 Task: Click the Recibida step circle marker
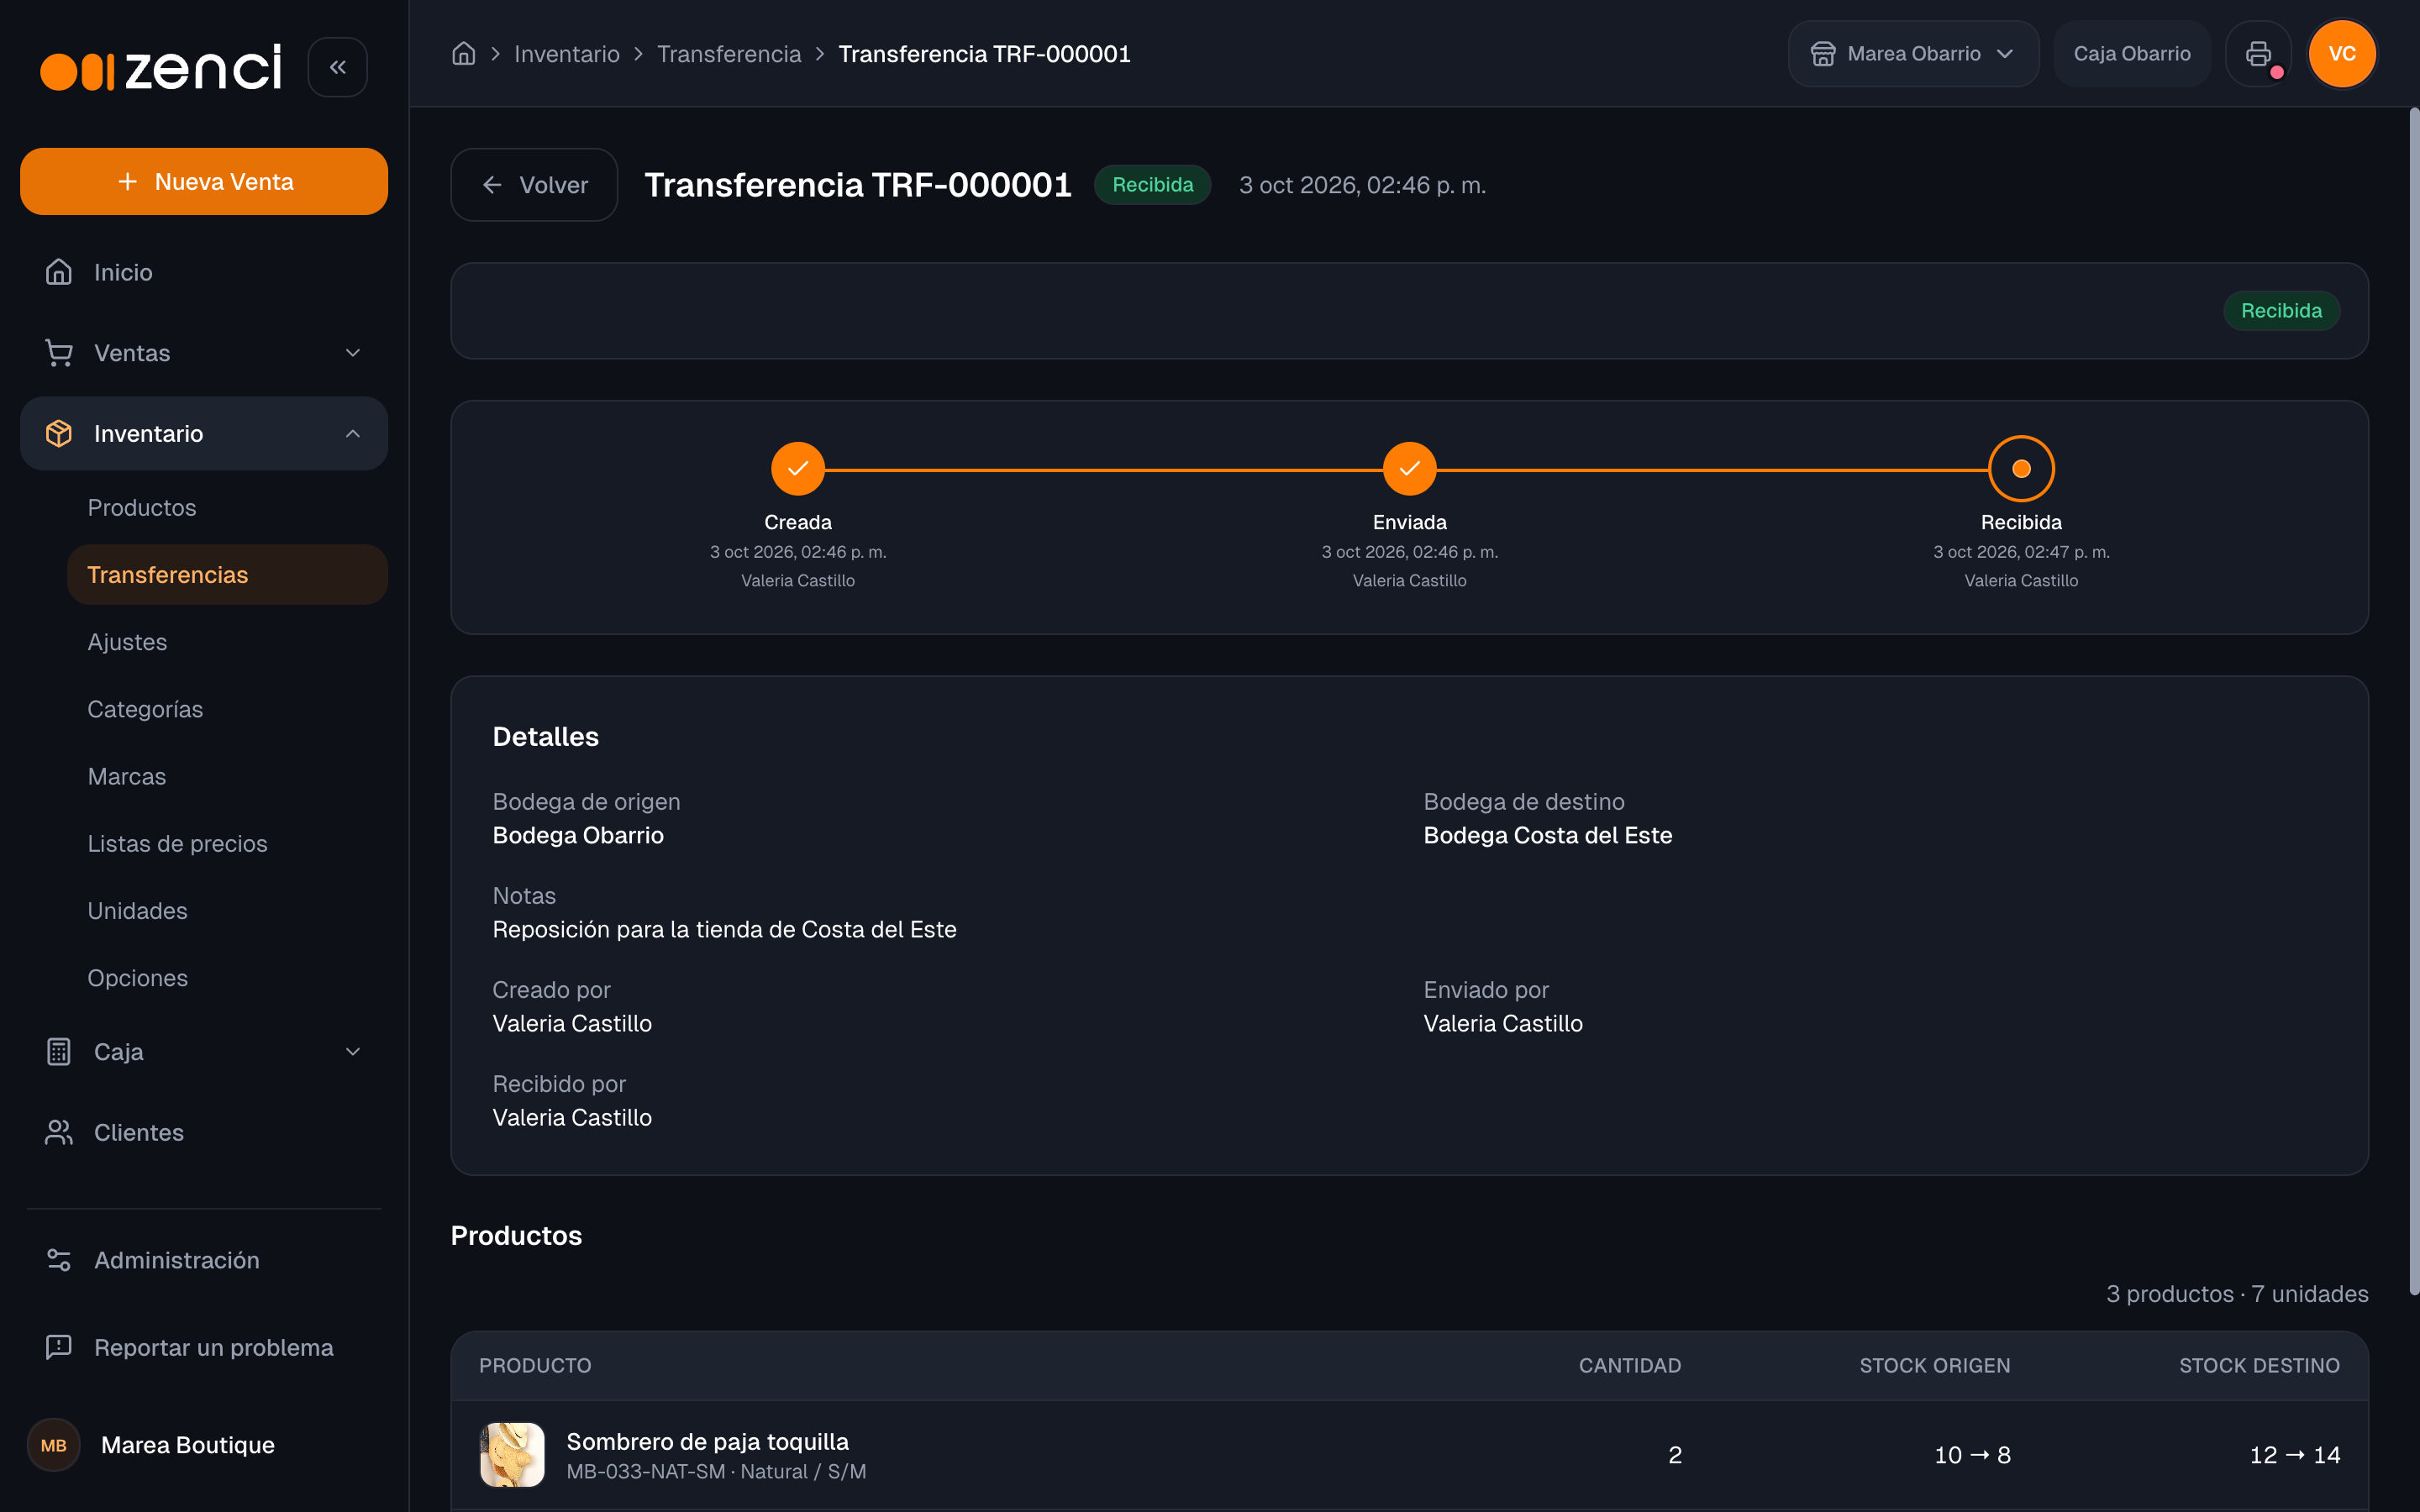pos(2021,468)
